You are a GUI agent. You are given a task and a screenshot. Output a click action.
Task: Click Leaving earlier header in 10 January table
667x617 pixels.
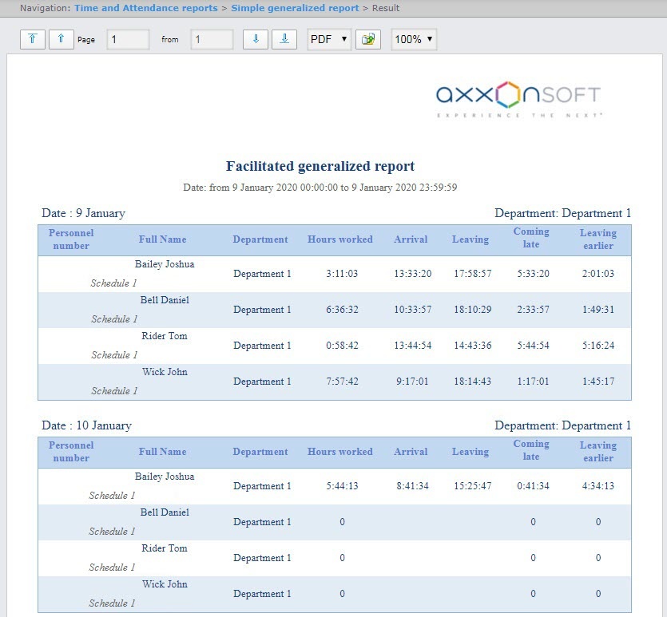click(598, 452)
